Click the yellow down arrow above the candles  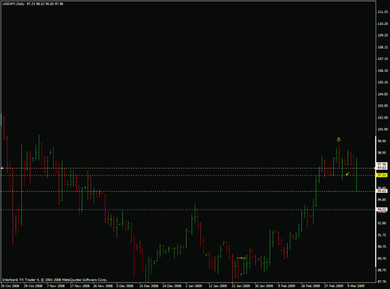tap(338, 140)
